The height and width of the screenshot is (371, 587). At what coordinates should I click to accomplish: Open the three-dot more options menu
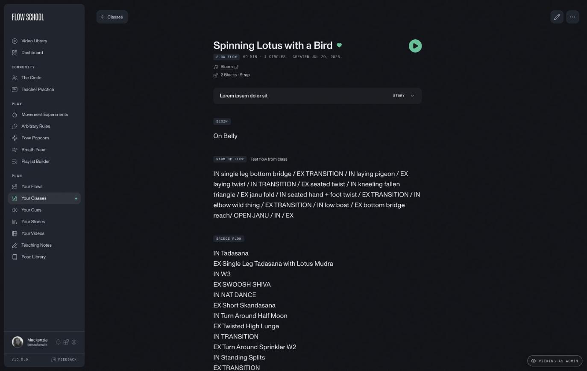572,17
